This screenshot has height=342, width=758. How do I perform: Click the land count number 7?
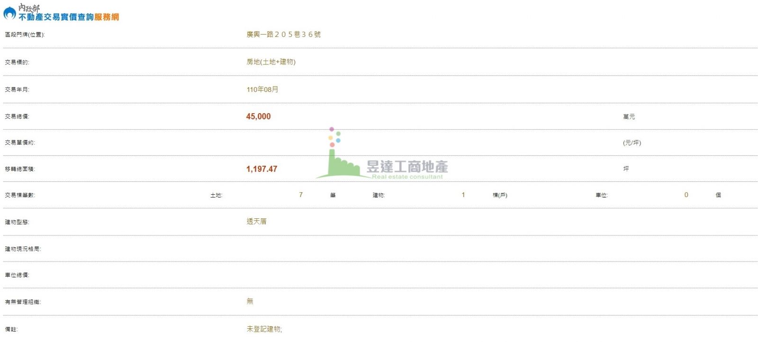coord(301,195)
